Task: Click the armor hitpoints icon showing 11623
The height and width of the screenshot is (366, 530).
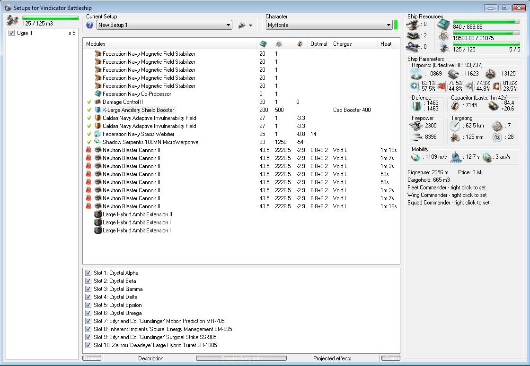Action: point(453,74)
